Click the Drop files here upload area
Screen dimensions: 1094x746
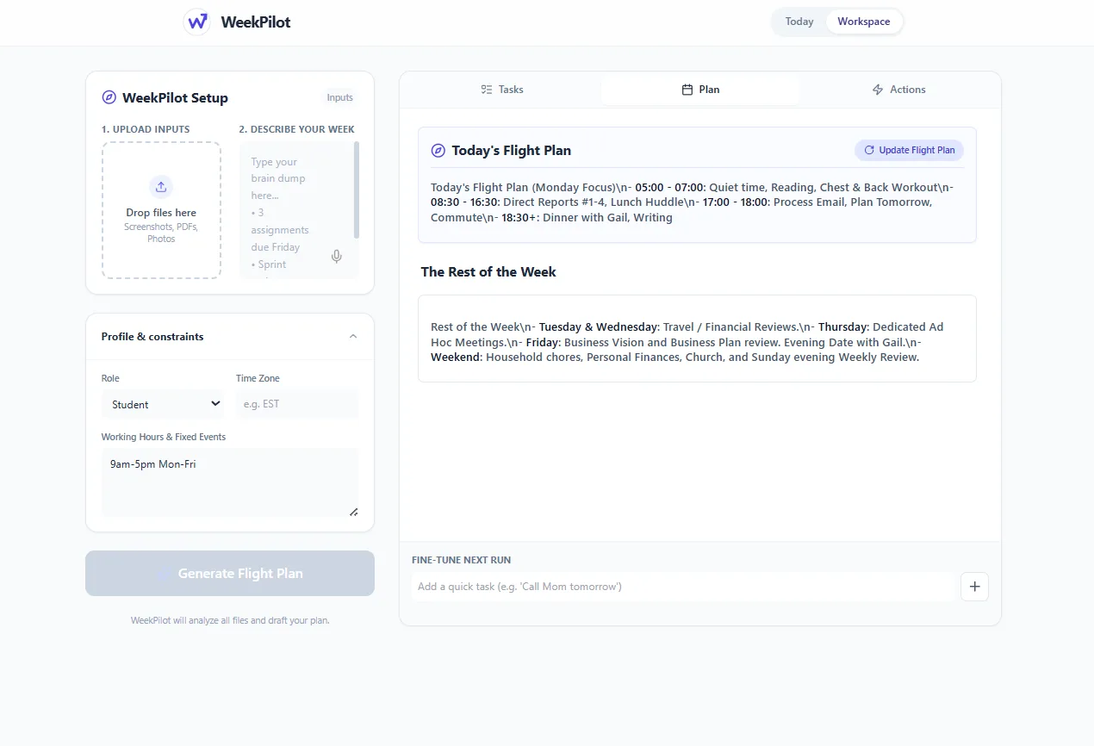coord(161,210)
